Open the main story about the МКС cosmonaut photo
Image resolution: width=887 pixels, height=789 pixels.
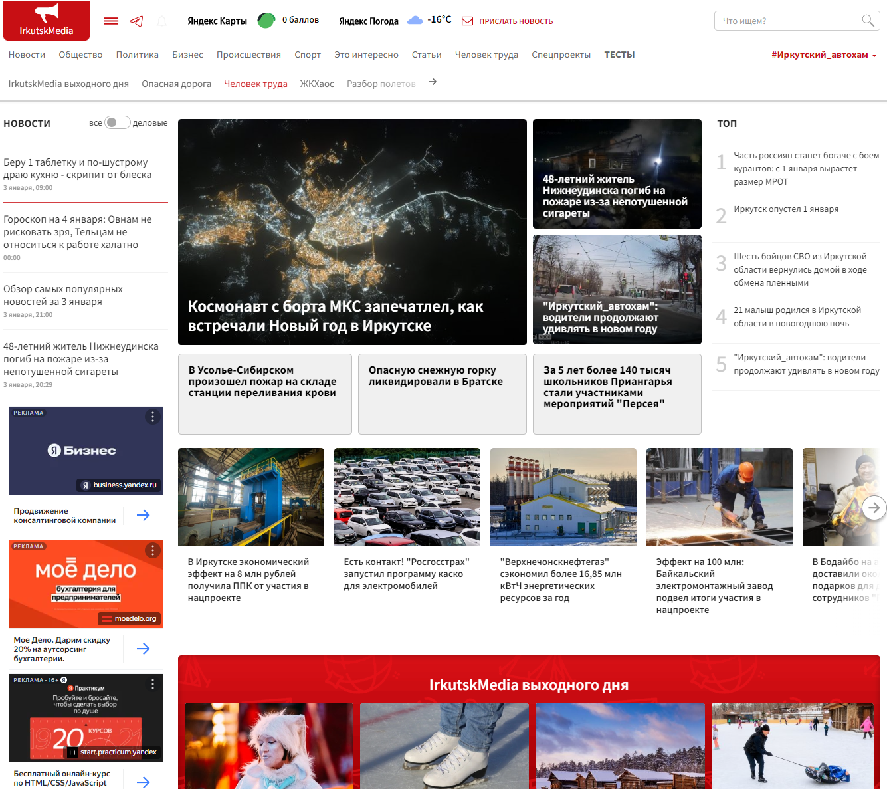352,232
